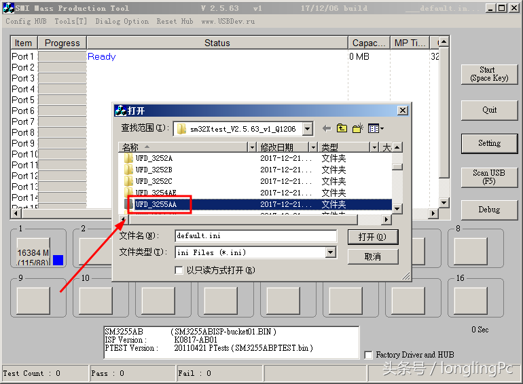
Task: Go up one folder level icon
Action: tap(342, 128)
